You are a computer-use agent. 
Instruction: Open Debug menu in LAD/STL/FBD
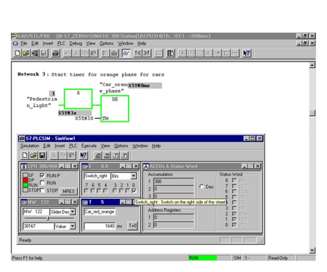[76, 43]
